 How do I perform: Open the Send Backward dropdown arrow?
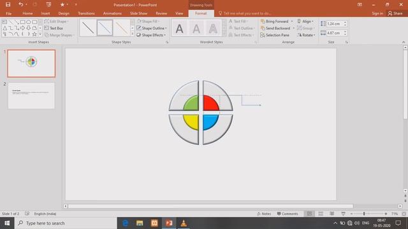pos(293,28)
